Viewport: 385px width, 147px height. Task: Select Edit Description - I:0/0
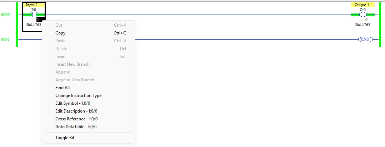(76, 111)
